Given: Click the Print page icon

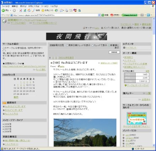Looking at the screenshot, I should tap(67, 10).
